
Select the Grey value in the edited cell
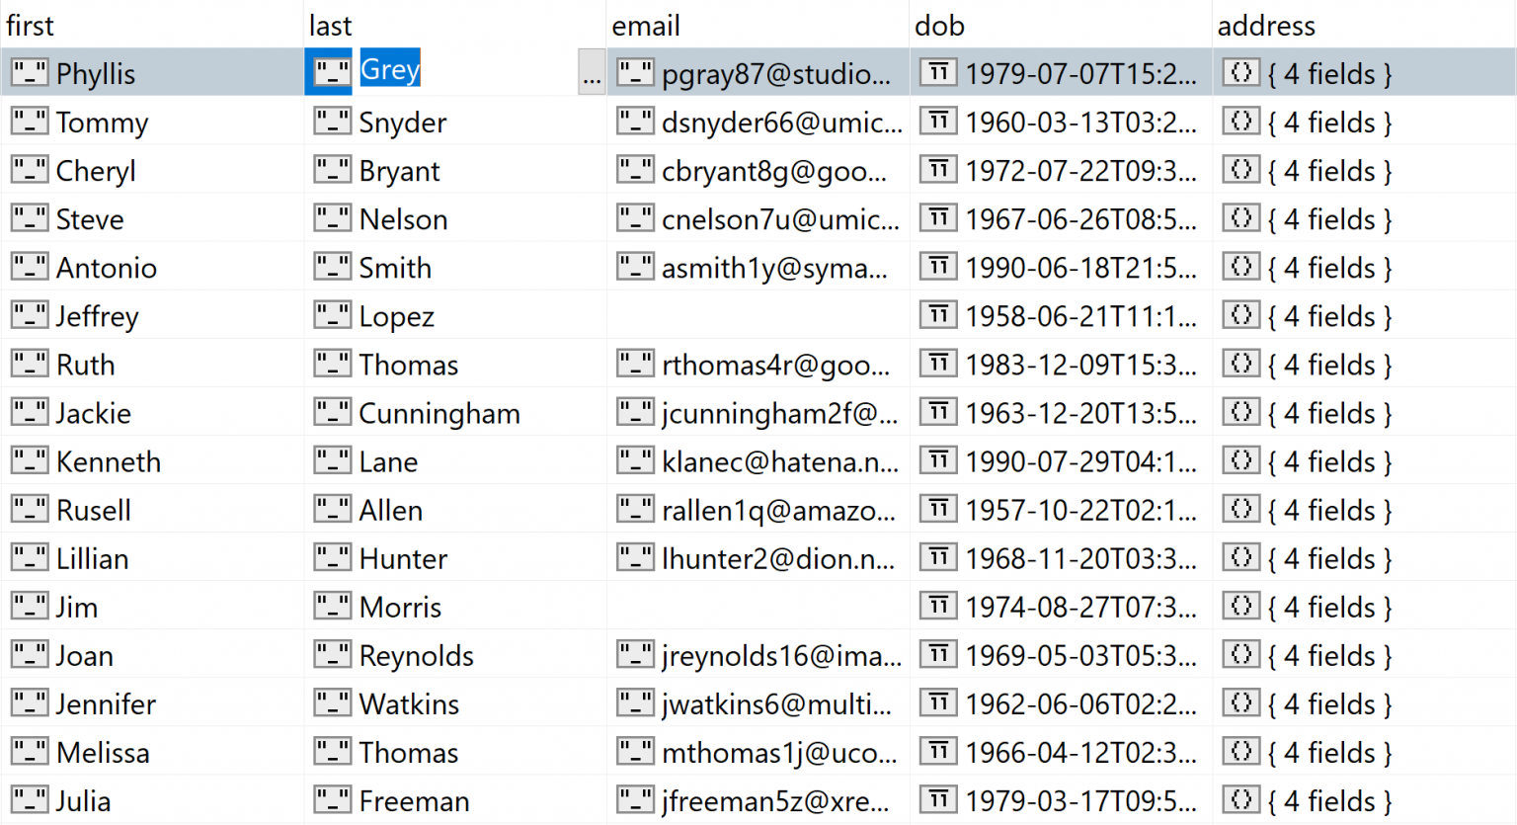pyautogui.click(x=390, y=70)
